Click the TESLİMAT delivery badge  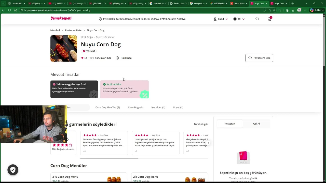pos(89,51)
